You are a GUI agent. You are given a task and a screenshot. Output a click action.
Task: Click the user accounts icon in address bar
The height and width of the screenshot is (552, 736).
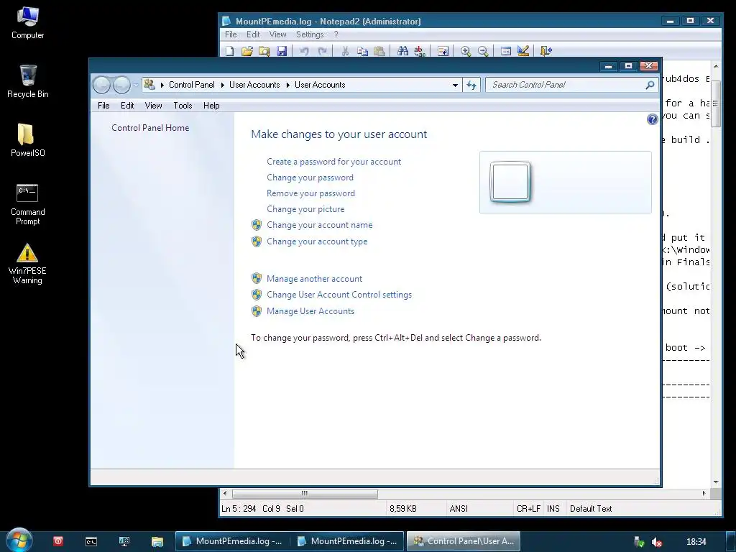click(149, 85)
